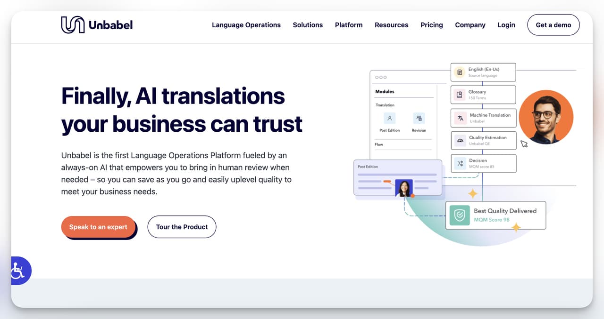
Task: Go to the Pricing page
Action: [x=432, y=25]
